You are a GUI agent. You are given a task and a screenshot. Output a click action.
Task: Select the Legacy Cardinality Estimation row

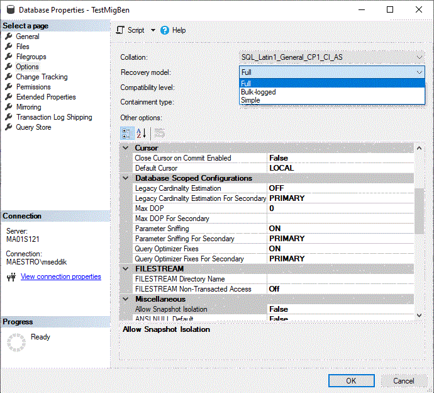click(x=274, y=188)
